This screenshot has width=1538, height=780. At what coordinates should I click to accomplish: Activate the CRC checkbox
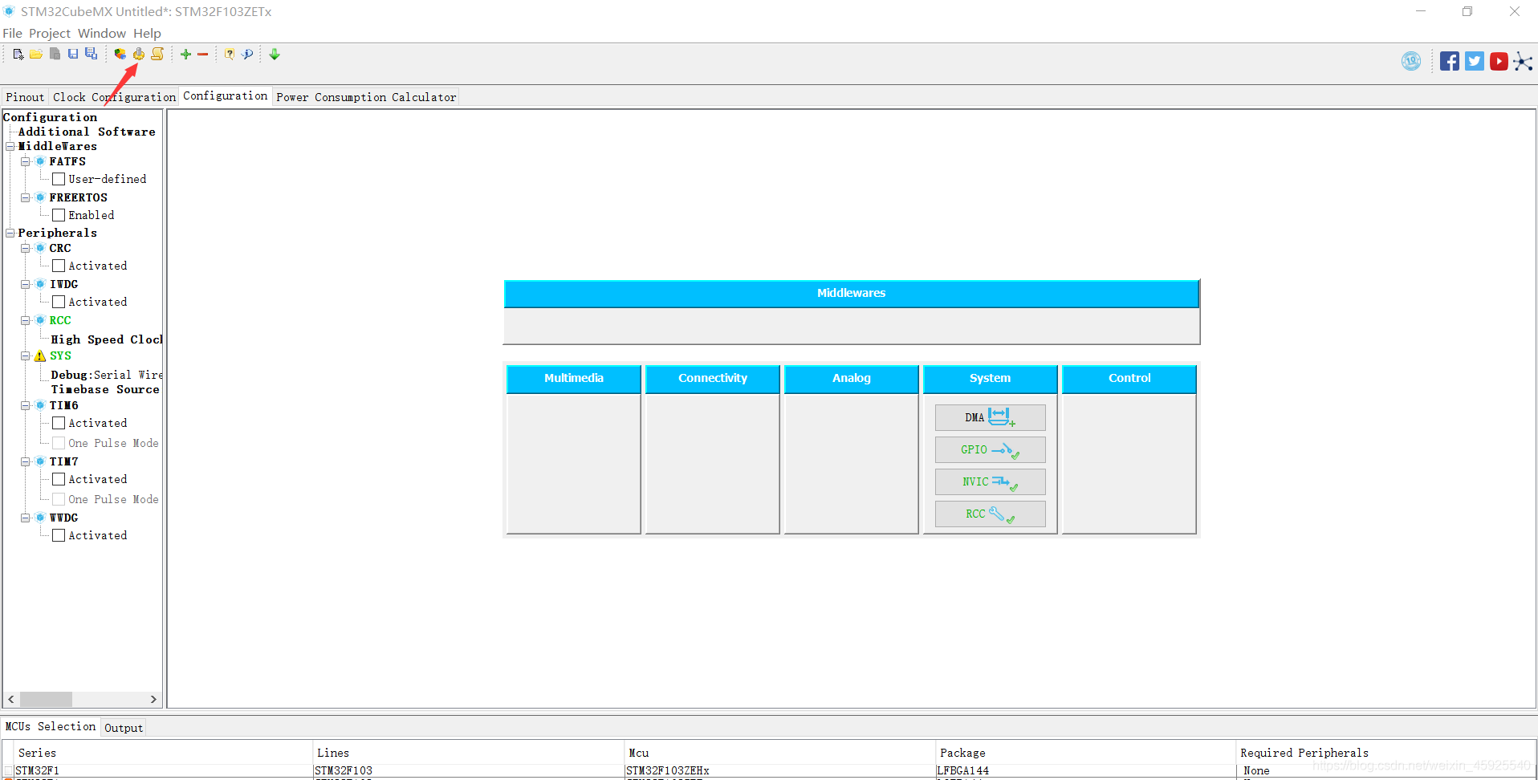tap(59, 266)
